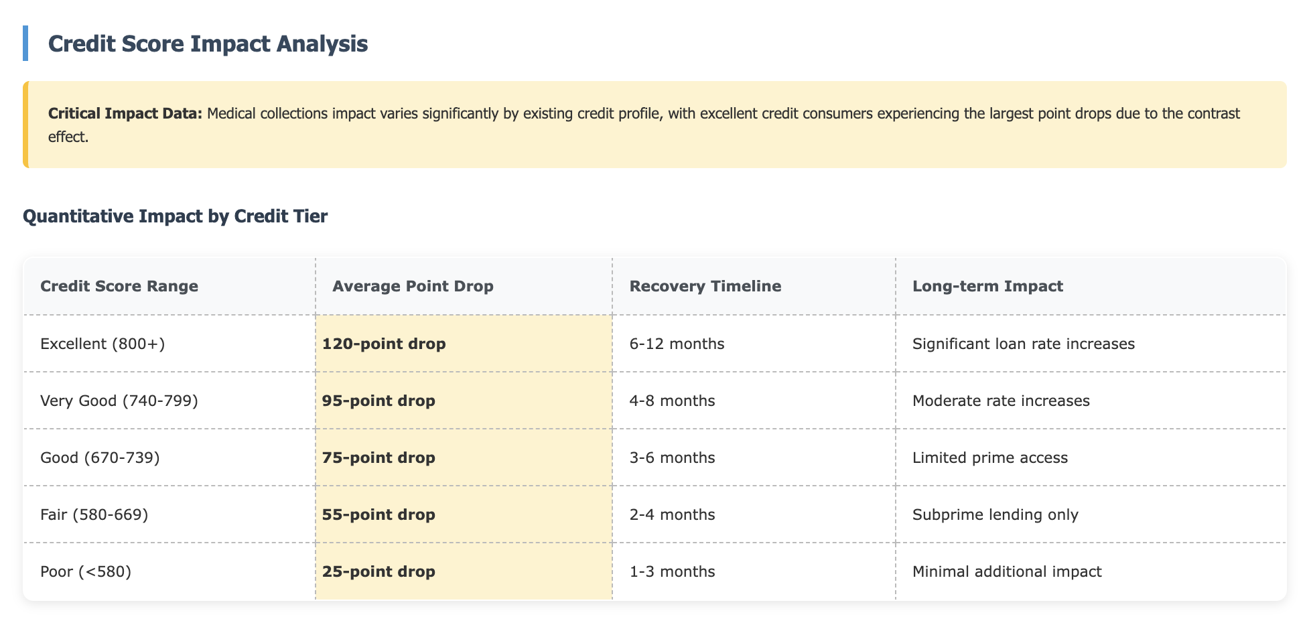This screenshot has width=1309, height=623.
Task: Click the 4-8 months recovery cell
Action: click(x=754, y=401)
